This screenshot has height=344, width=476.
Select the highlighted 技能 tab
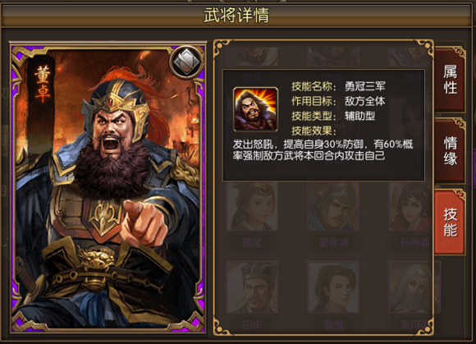coord(450,222)
